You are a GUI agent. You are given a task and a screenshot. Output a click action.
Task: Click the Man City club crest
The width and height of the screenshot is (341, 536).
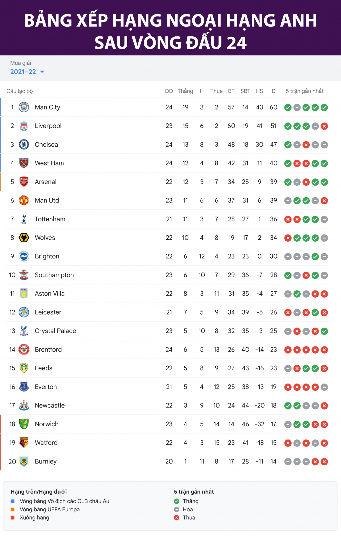[24, 107]
